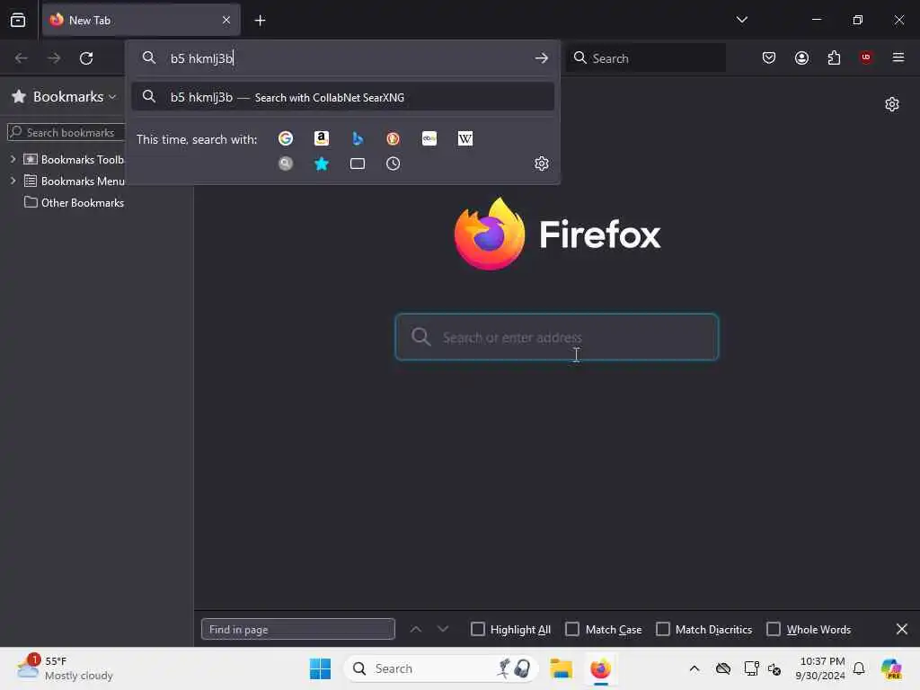Click the Go arrow in address bar
The height and width of the screenshot is (690, 920).
tap(542, 58)
